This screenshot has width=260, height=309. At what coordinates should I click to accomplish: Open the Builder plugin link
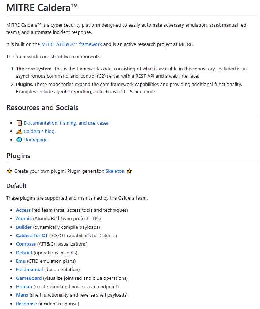coord(24,227)
